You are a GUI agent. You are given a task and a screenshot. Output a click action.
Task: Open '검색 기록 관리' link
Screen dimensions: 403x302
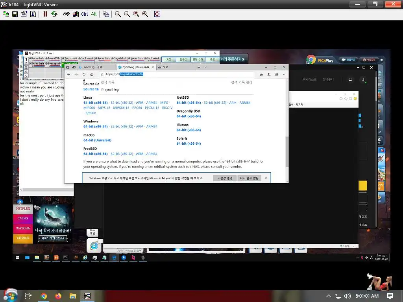click(x=242, y=82)
